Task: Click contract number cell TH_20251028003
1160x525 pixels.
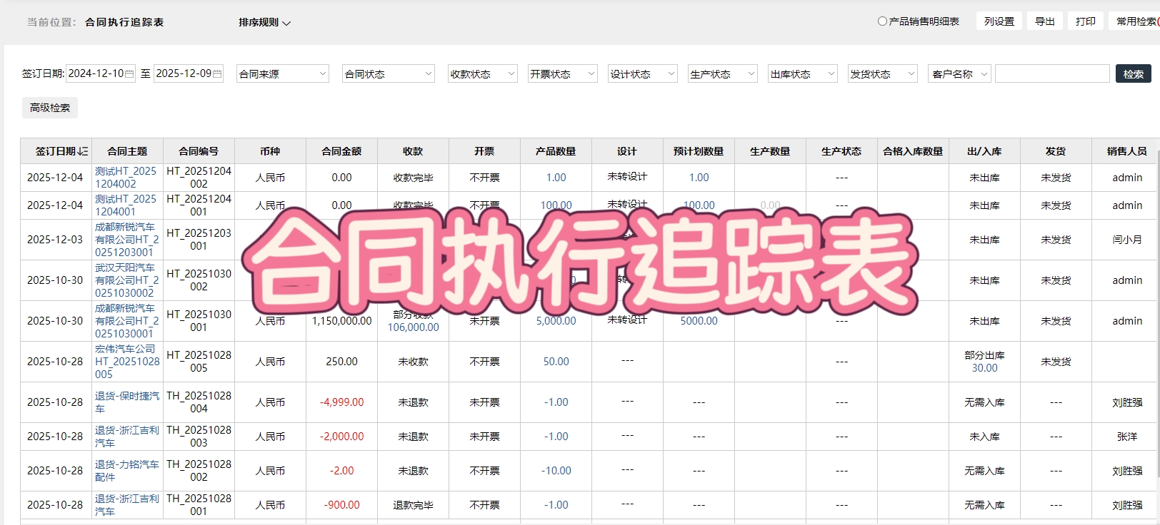Action: [199, 437]
